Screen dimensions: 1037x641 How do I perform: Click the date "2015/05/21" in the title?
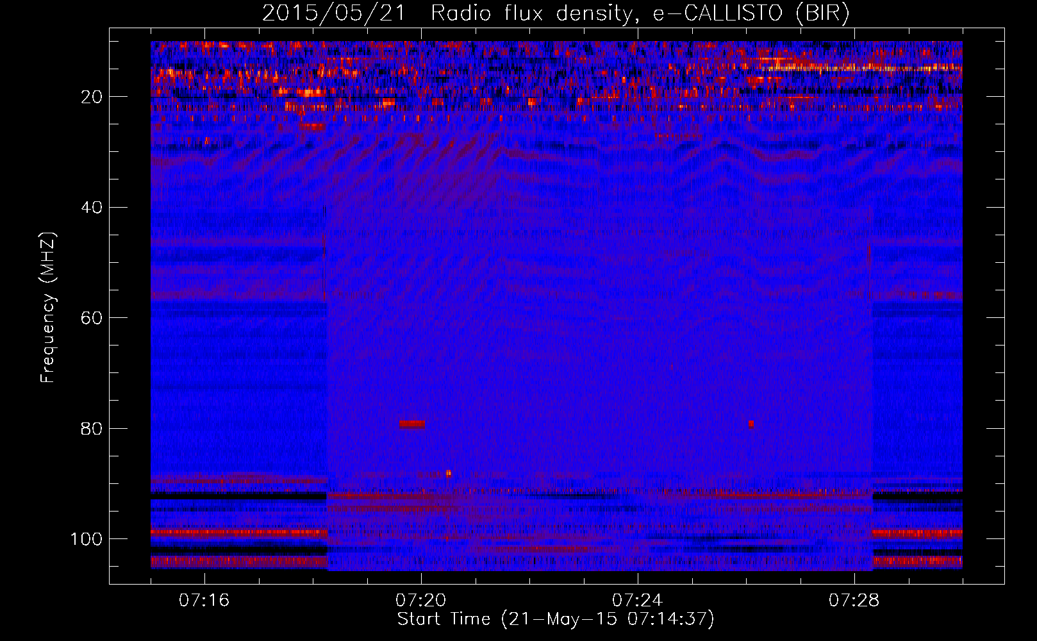(333, 14)
